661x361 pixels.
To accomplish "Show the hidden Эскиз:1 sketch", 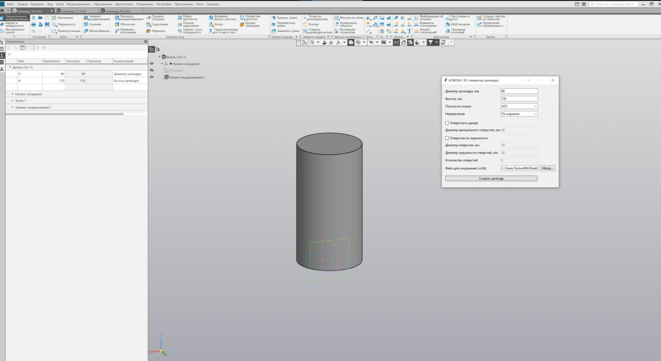I will [x=152, y=70].
